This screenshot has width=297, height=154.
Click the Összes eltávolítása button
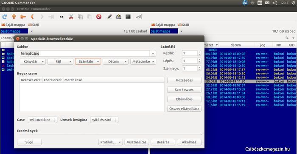[184, 109]
